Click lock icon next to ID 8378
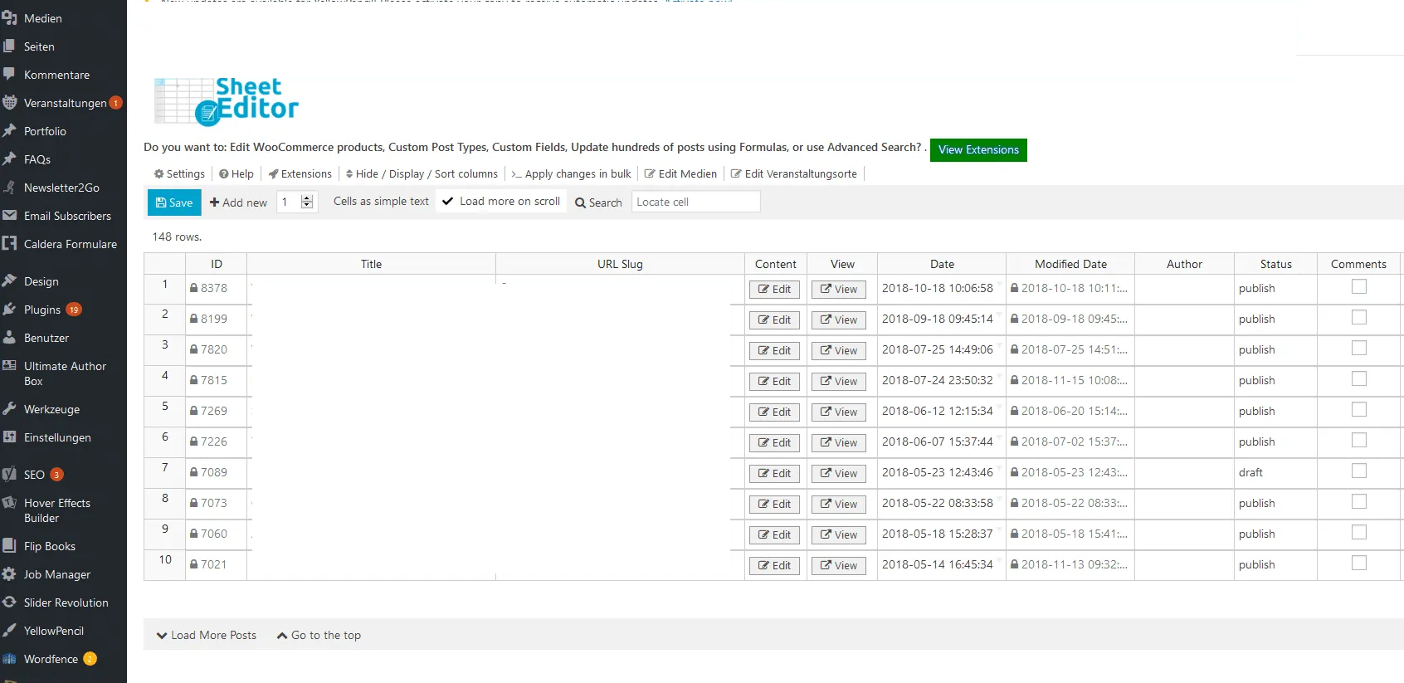 point(193,288)
